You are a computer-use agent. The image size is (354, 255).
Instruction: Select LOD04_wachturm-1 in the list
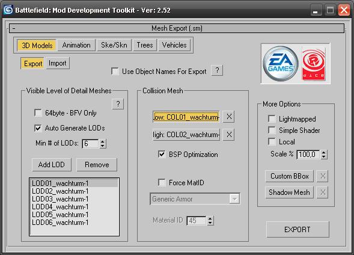click(x=74, y=207)
